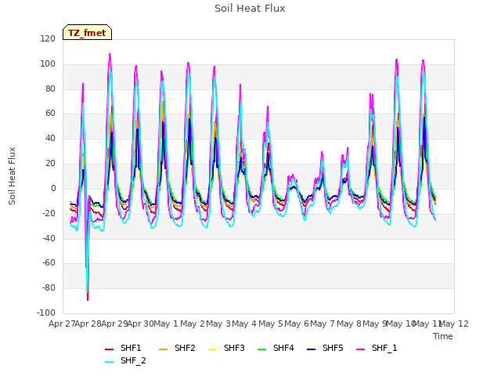Click the TZ_fmet annotation label
Screen dimensions: 501x376
click(x=87, y=33)
